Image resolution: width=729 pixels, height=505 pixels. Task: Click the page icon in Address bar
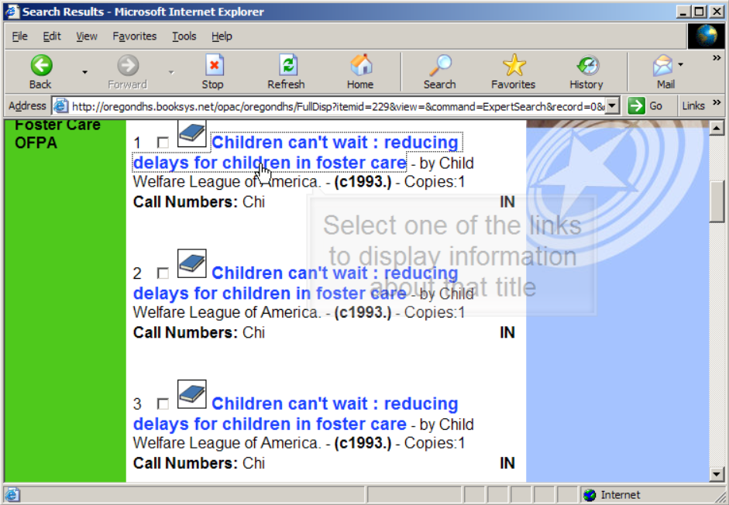click(61, 106)
